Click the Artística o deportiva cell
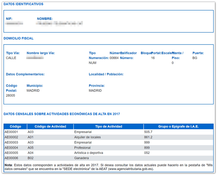Image resolution: width=217 pixels, height=175 pixels. [x=89, y=153]
